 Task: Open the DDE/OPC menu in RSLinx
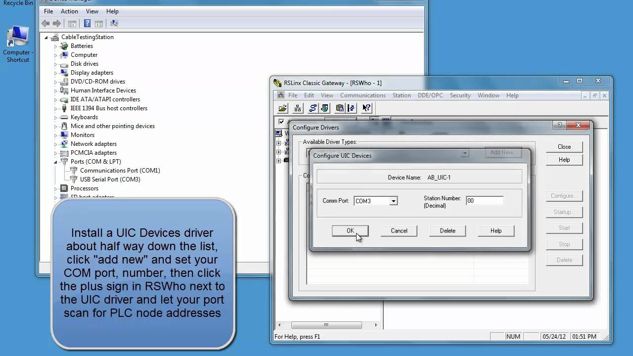pyautogui.click(x=430, y=95)
